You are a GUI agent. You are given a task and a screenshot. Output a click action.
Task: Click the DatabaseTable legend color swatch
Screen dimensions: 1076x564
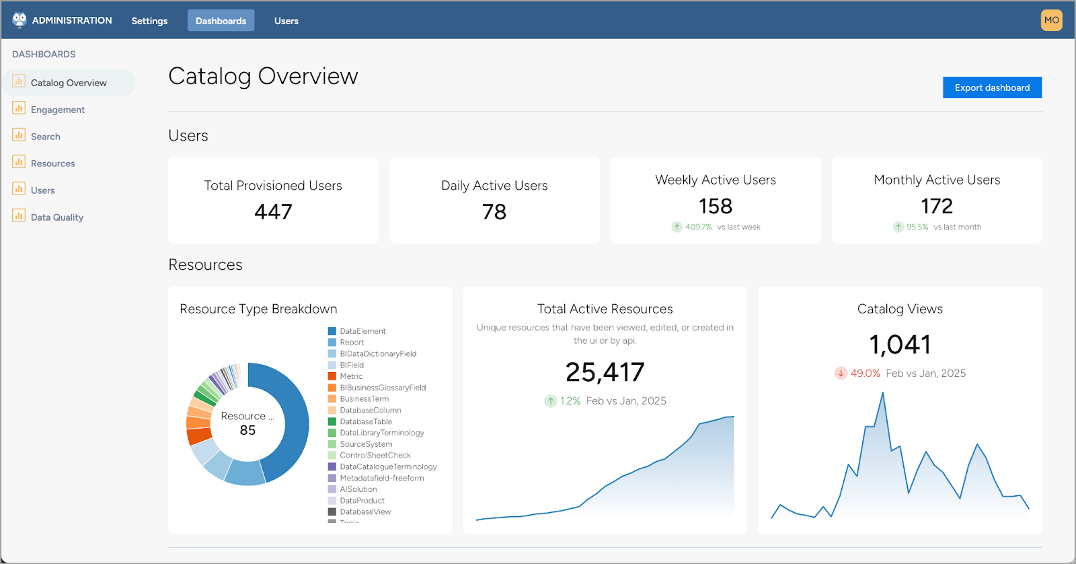(332, 421)
